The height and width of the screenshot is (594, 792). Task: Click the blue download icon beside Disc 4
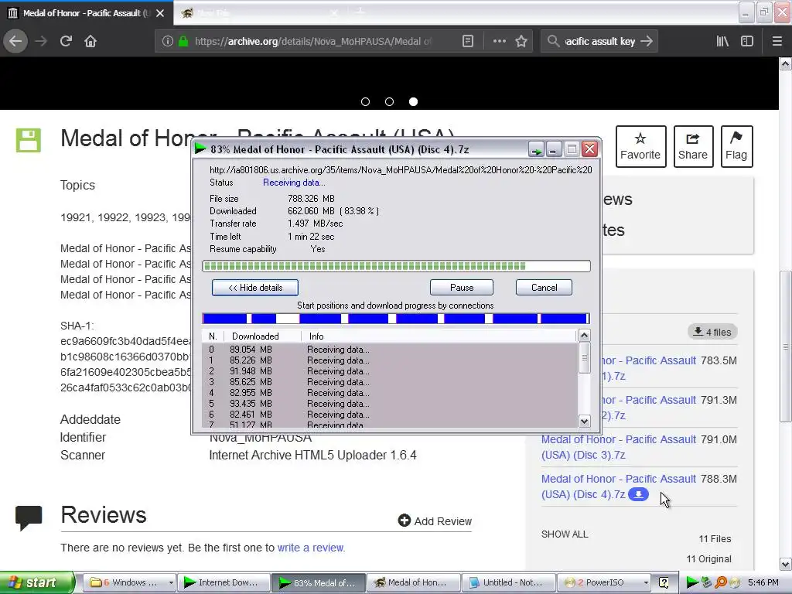coord(638,494)
